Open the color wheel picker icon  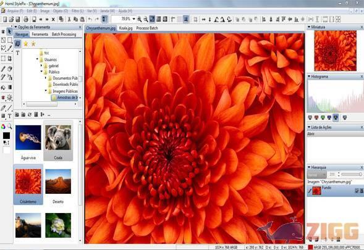tap(3, 127)
